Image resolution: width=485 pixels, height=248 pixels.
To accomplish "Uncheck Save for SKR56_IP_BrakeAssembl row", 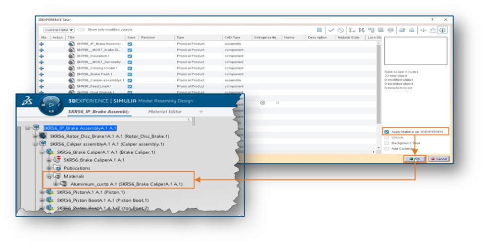I will point(130,44).
